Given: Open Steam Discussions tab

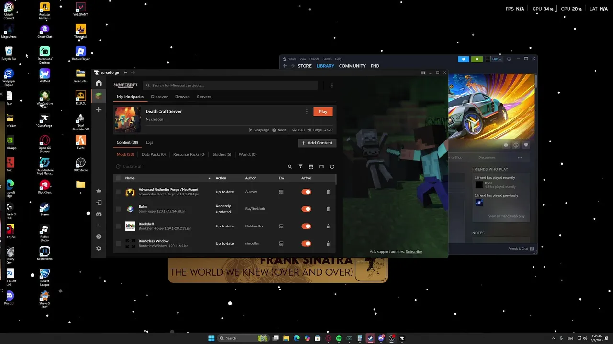Looking at the screenshot, I should [487, 157].
